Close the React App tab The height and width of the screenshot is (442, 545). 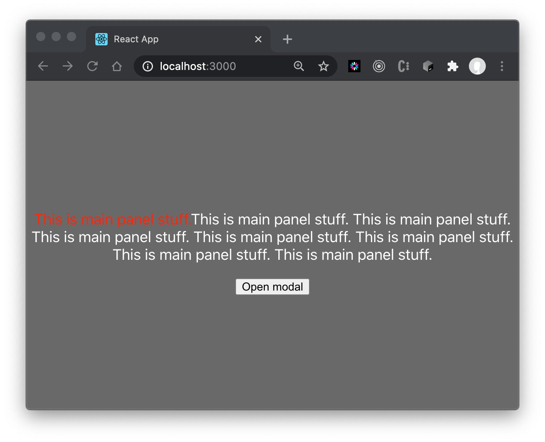point(258,39)
